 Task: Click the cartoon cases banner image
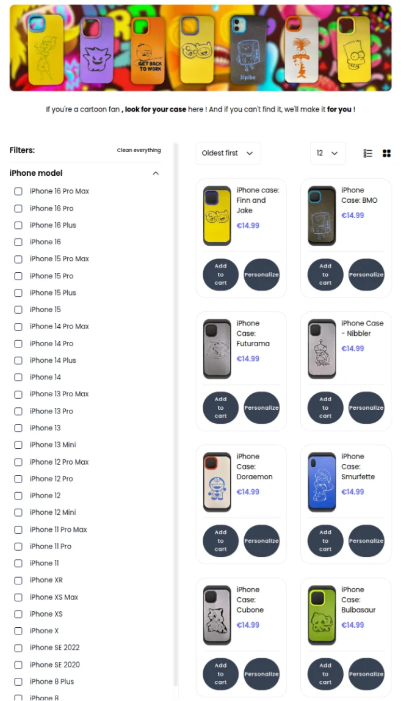200,48
